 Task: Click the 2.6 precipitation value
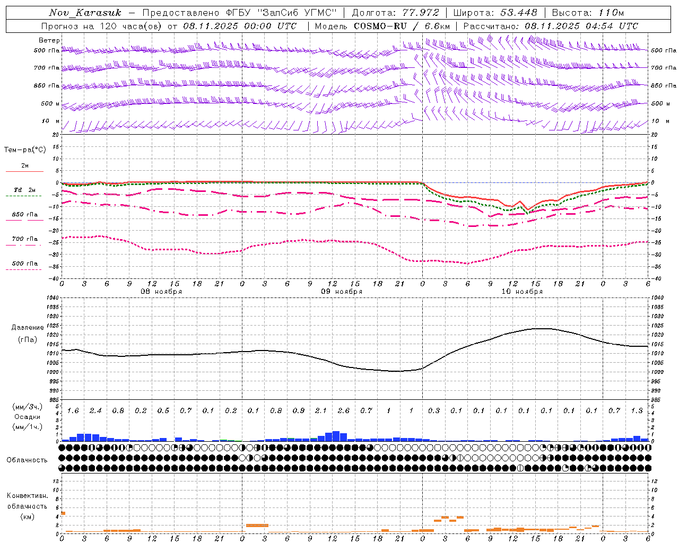click(x=344, y=411)
